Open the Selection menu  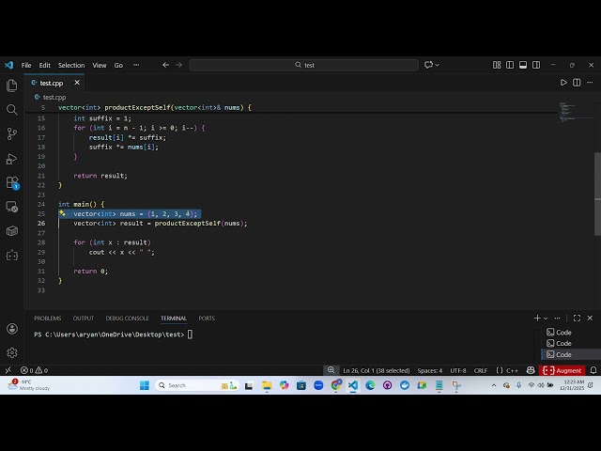coord(71,65)
